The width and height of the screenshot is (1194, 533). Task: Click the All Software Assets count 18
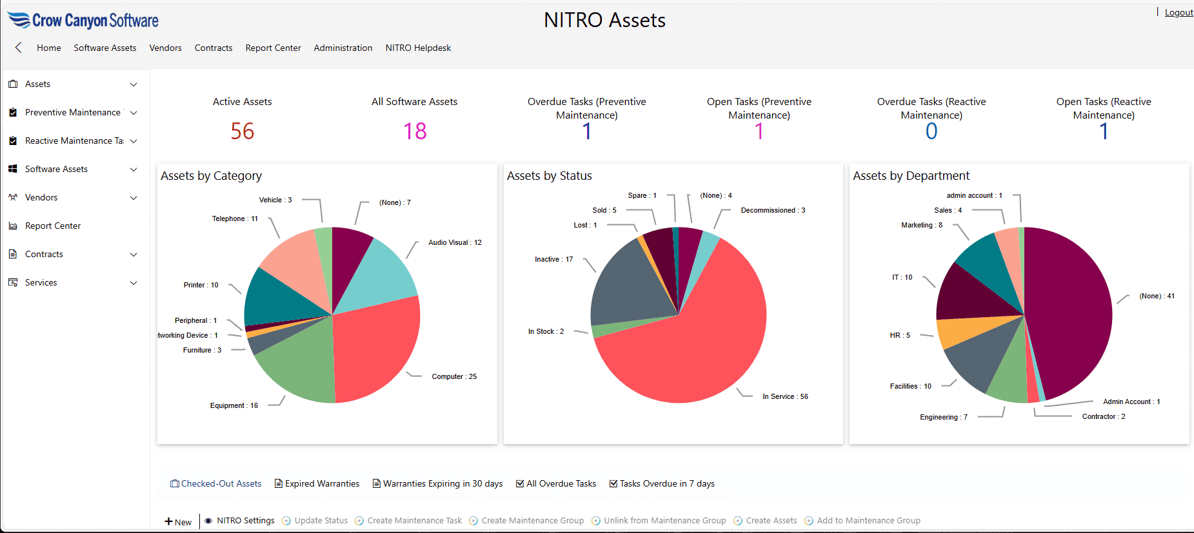coord(415,131)
